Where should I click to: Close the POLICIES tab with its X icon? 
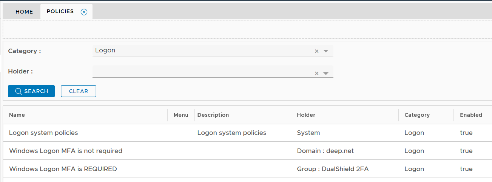[84, 12]
